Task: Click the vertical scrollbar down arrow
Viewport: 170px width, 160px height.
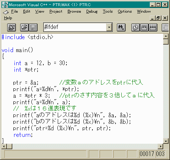Action: pyautogui.click(x=166, y=141)
